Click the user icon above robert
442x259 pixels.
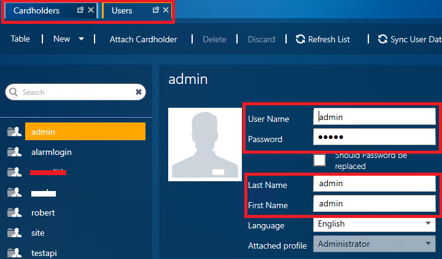(x=14, y=192)
